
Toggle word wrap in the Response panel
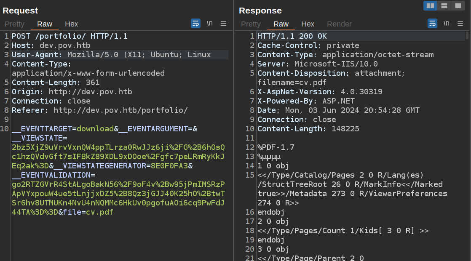433,24
